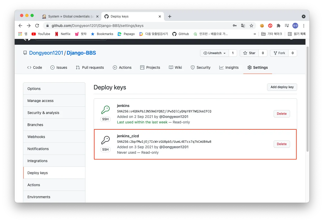Close the Deploy keys browser tab
Screen dimensions: 324x222
(160, 16)
